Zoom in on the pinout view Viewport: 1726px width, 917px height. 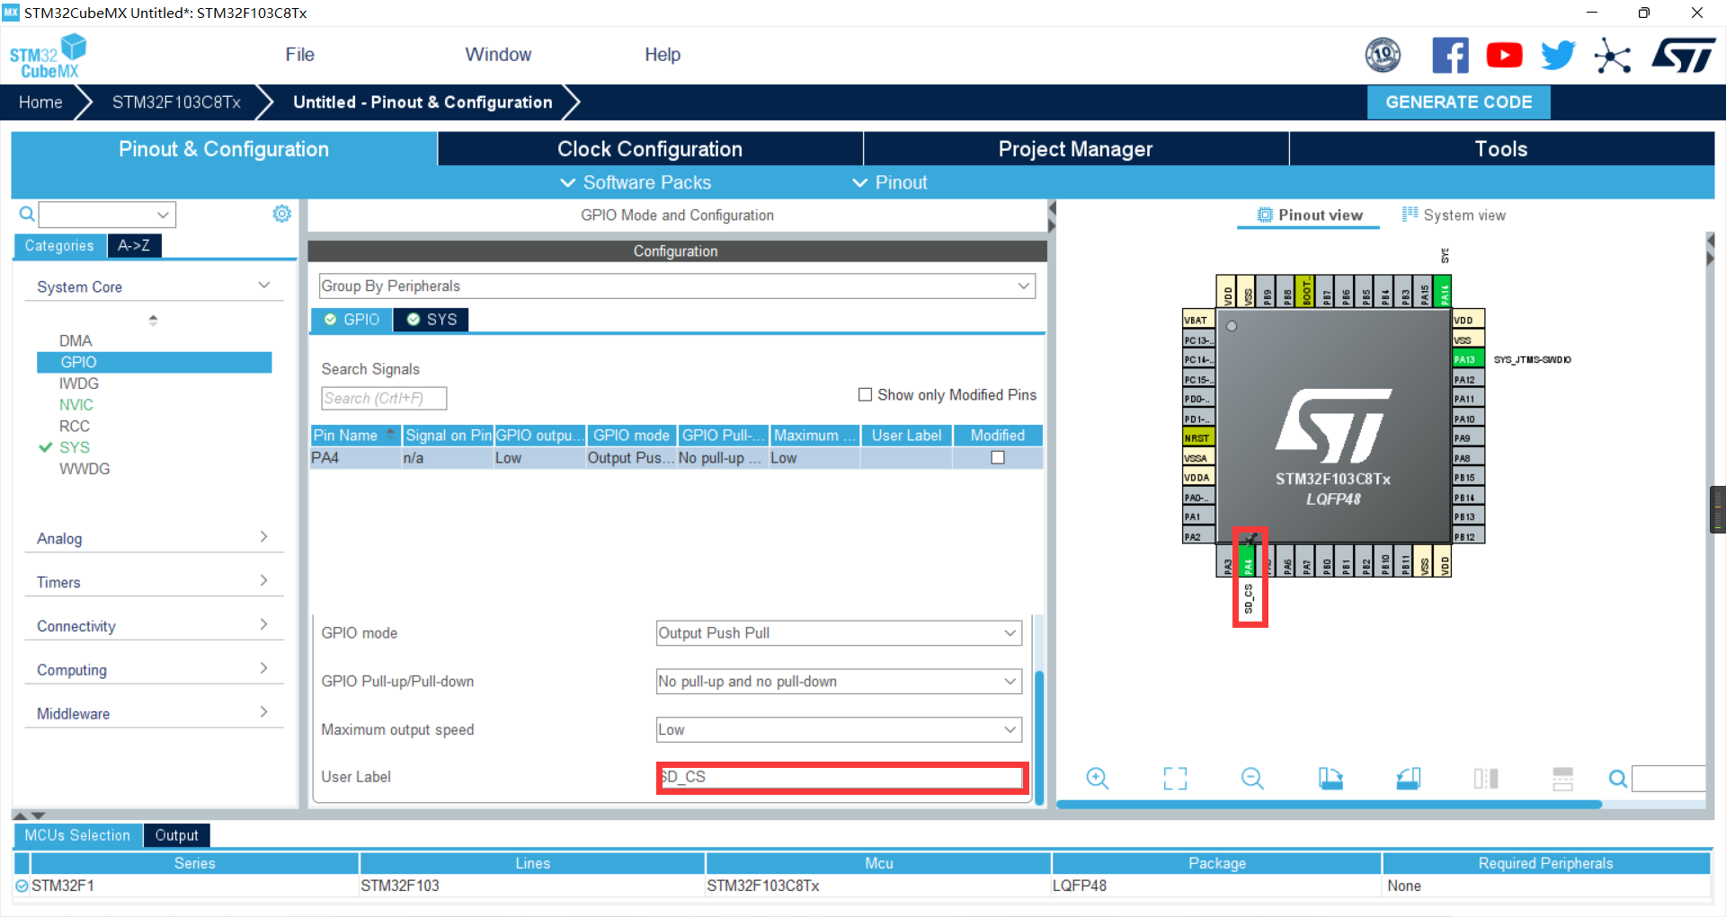(1097, 779)
